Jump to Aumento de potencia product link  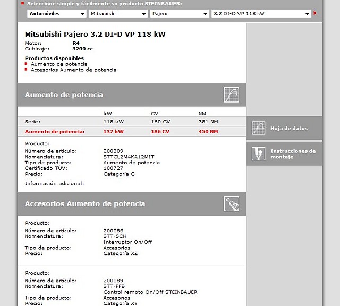[59, 64]
